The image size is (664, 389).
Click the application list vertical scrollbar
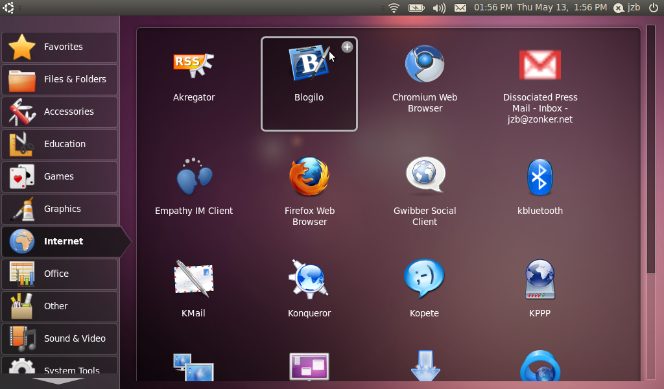coord(651,149)
